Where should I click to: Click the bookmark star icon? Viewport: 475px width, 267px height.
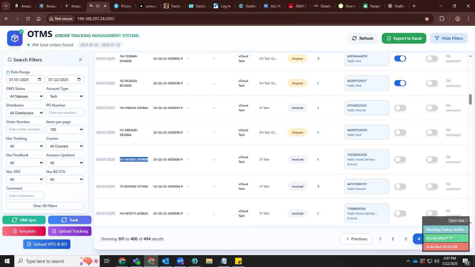(x=427, y=19)
